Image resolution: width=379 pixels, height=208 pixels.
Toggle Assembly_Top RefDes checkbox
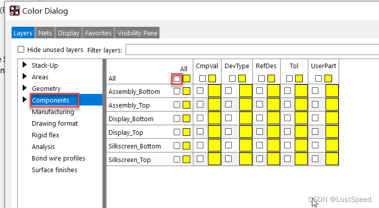(x=260, y=105)
